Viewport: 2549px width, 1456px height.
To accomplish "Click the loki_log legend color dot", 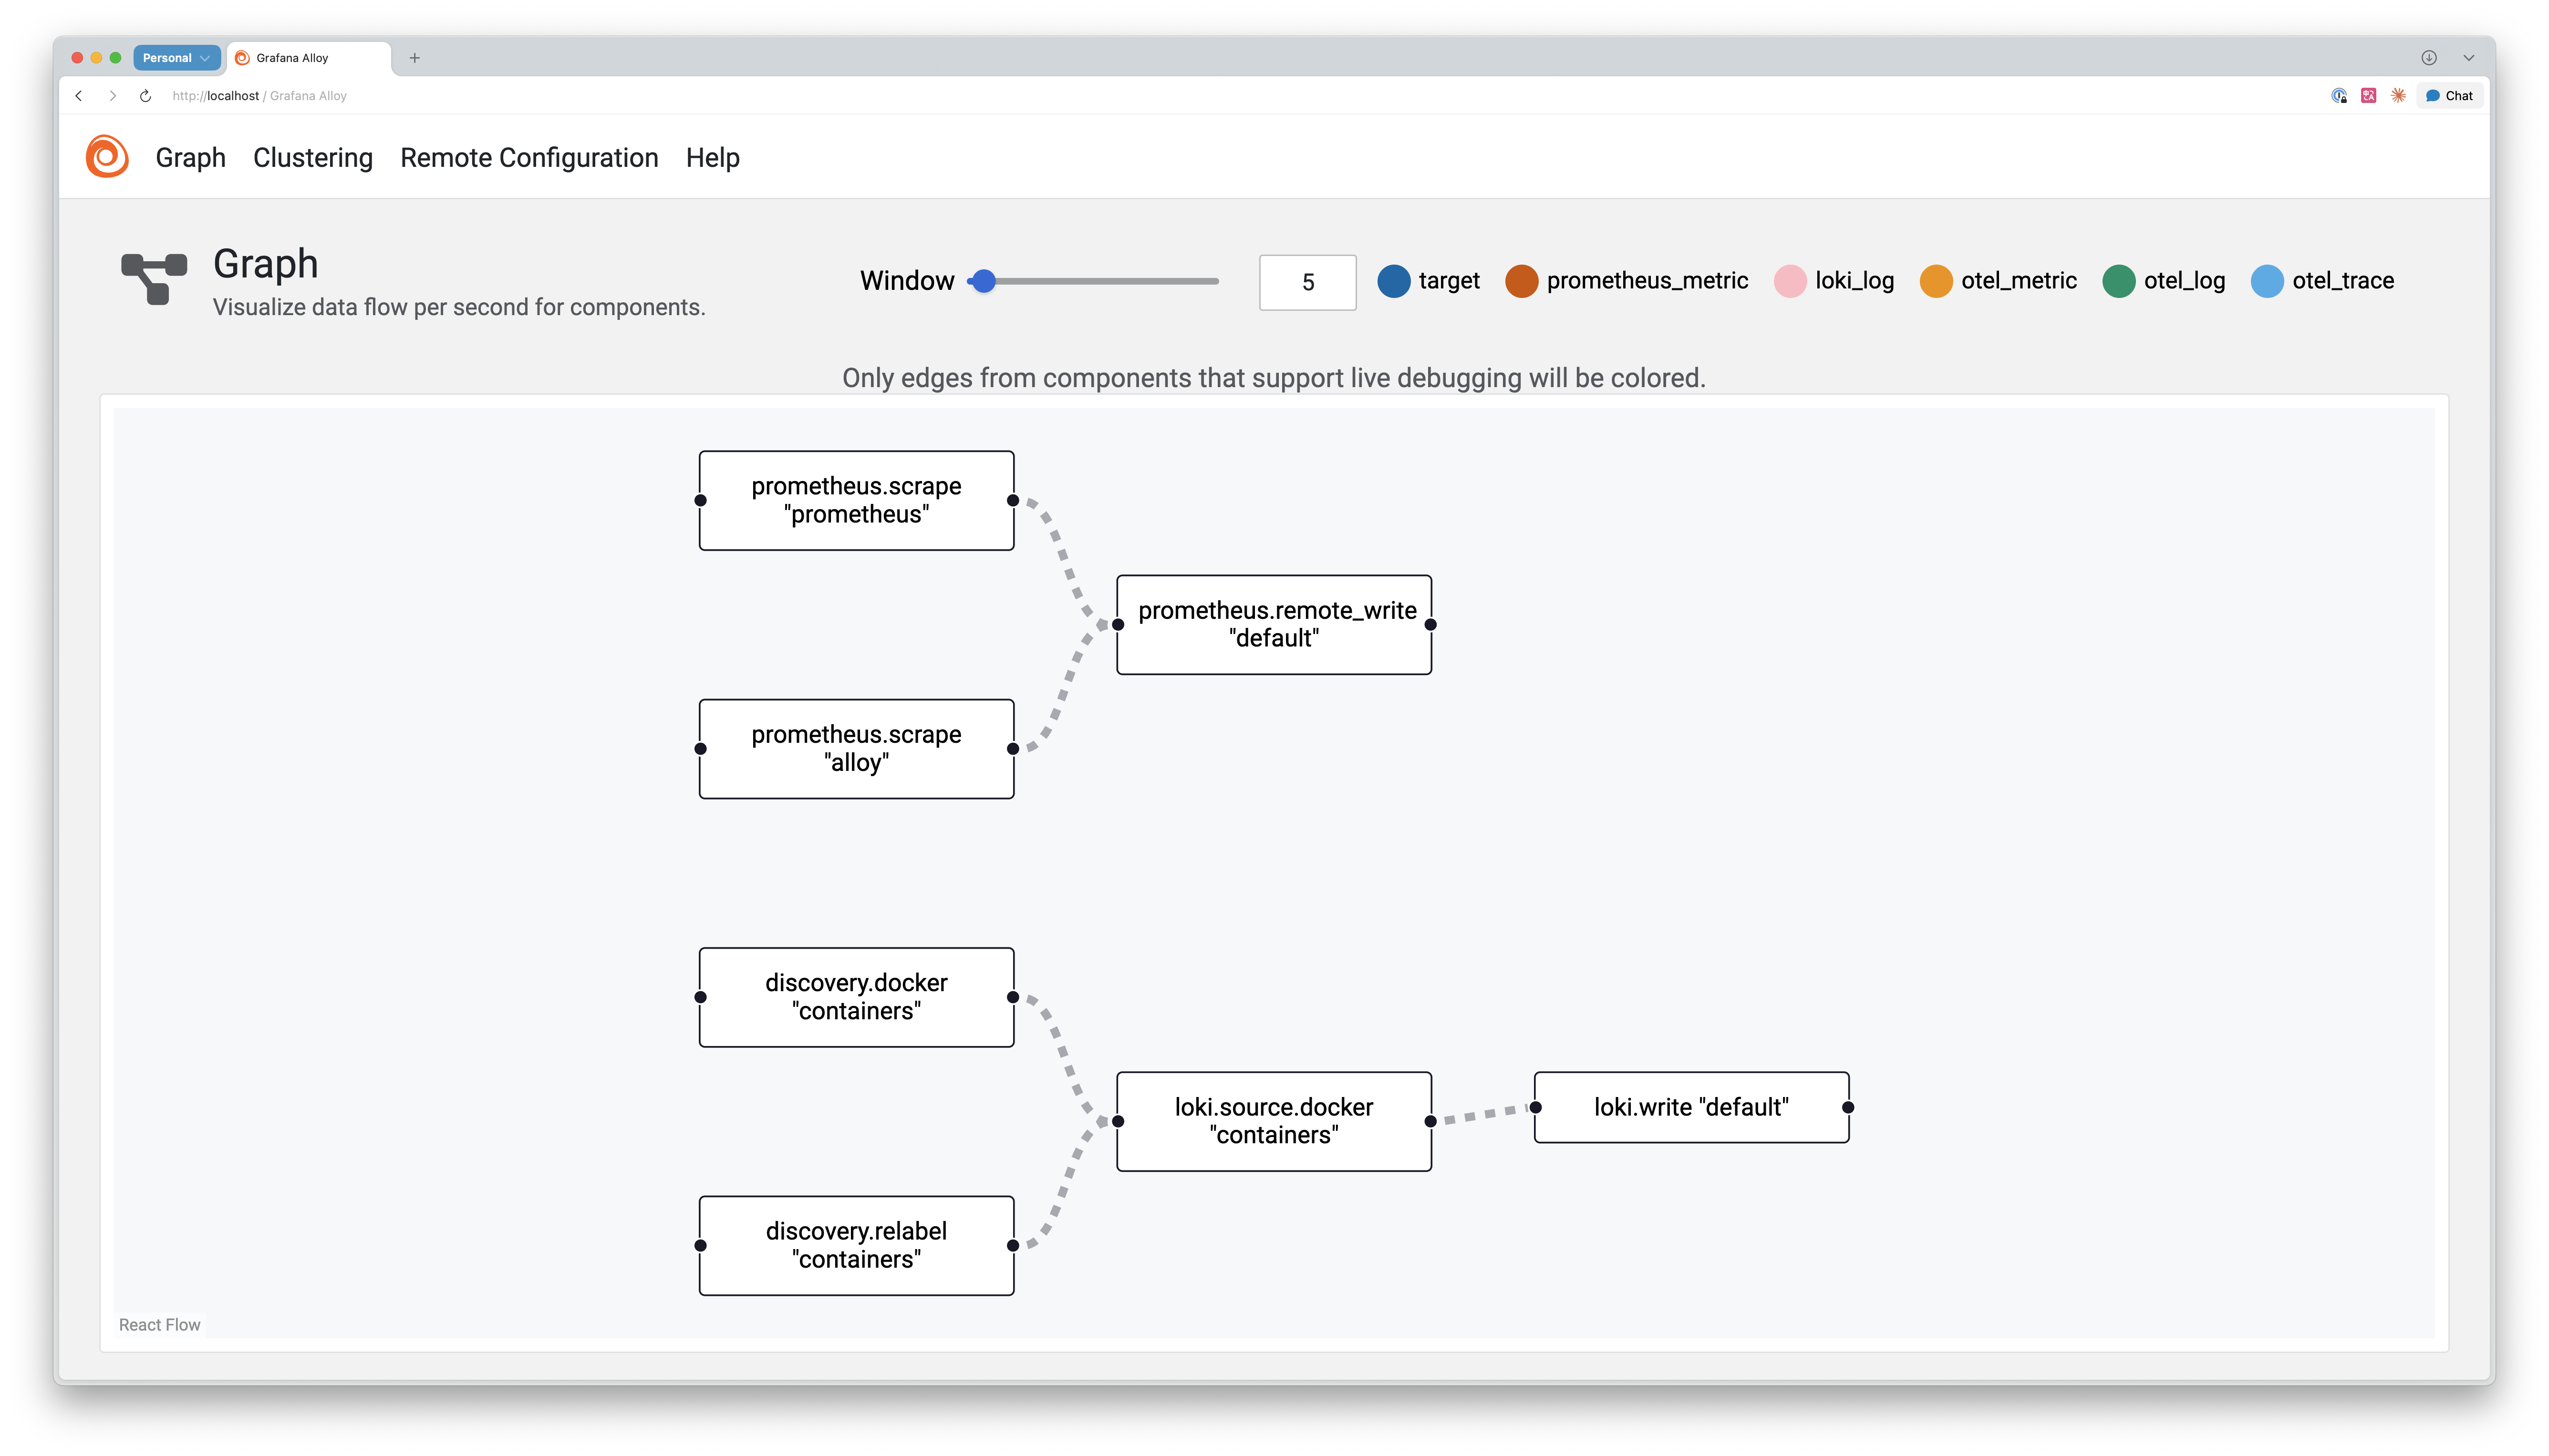I will pos(1790,281).
